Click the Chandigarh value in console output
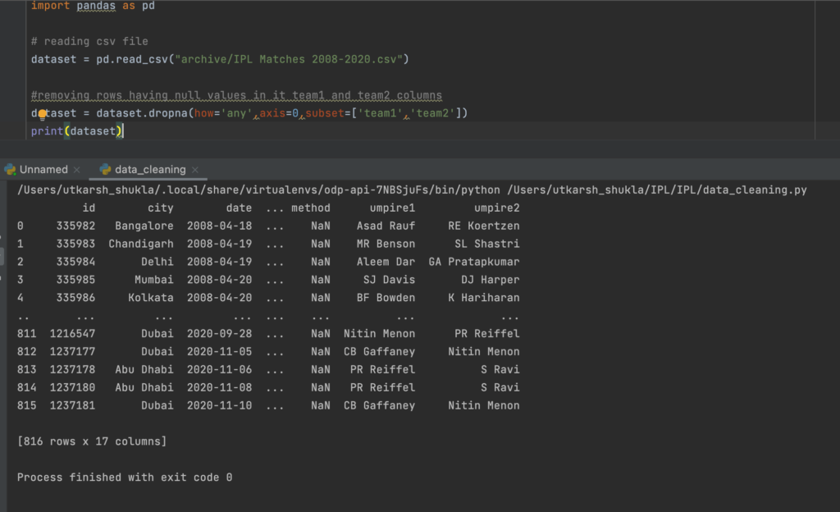This screenshot has width=840, height=512. click(140, 245)
